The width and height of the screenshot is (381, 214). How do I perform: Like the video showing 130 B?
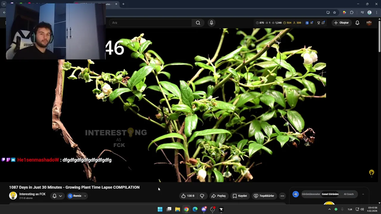(188, 196)
